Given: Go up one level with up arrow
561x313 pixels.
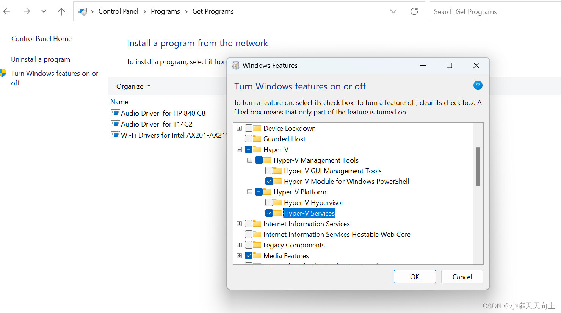Looking at the screenshot, I should (61, 11).
